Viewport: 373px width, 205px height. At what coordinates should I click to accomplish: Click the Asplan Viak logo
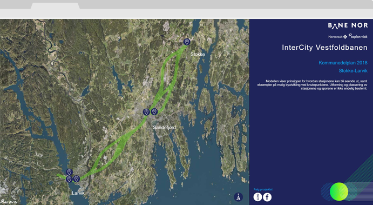coord(358,36)
